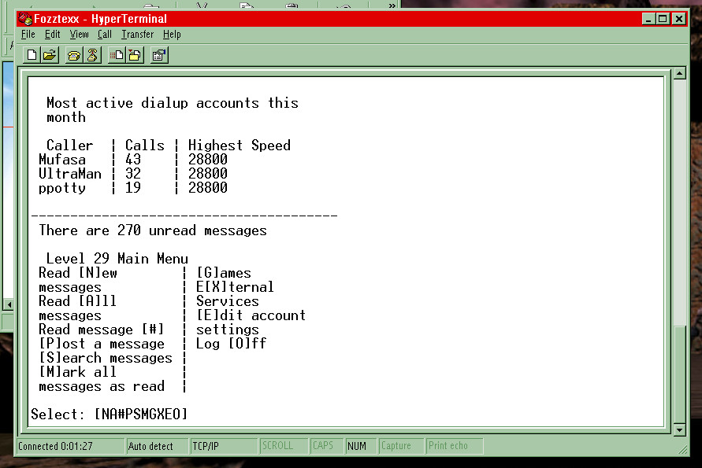Open the File menu
The height and width of the screenshot is (468, 702).
28,35
